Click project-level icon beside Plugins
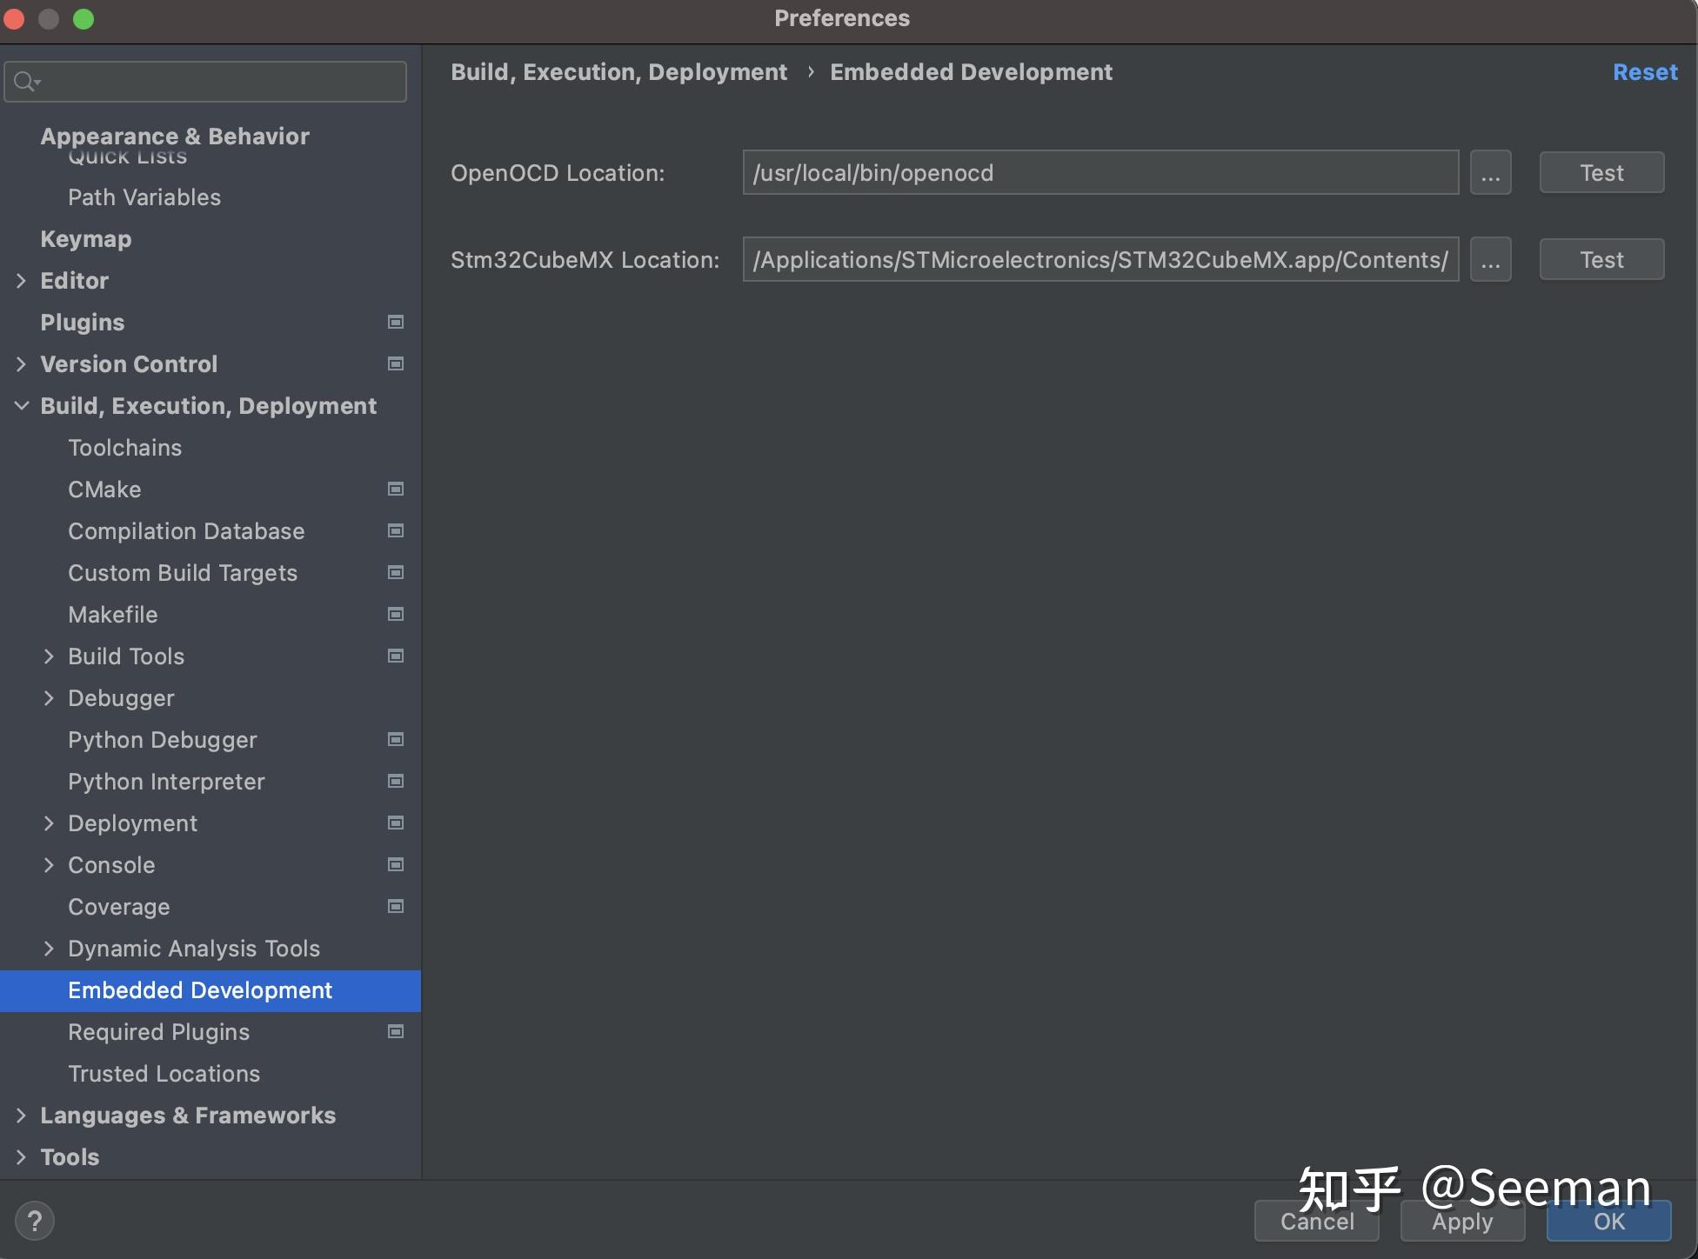 pyautogui.click(x=396, y=323)
